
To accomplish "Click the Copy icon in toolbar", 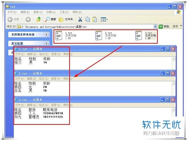I will point(87,19).
